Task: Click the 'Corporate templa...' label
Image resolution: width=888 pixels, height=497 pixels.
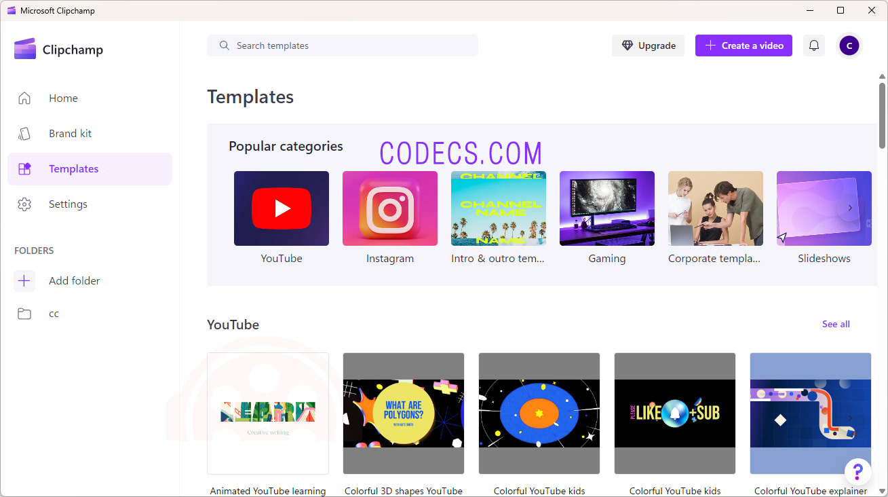Action: pyautogui.click(x=714, y=259)
